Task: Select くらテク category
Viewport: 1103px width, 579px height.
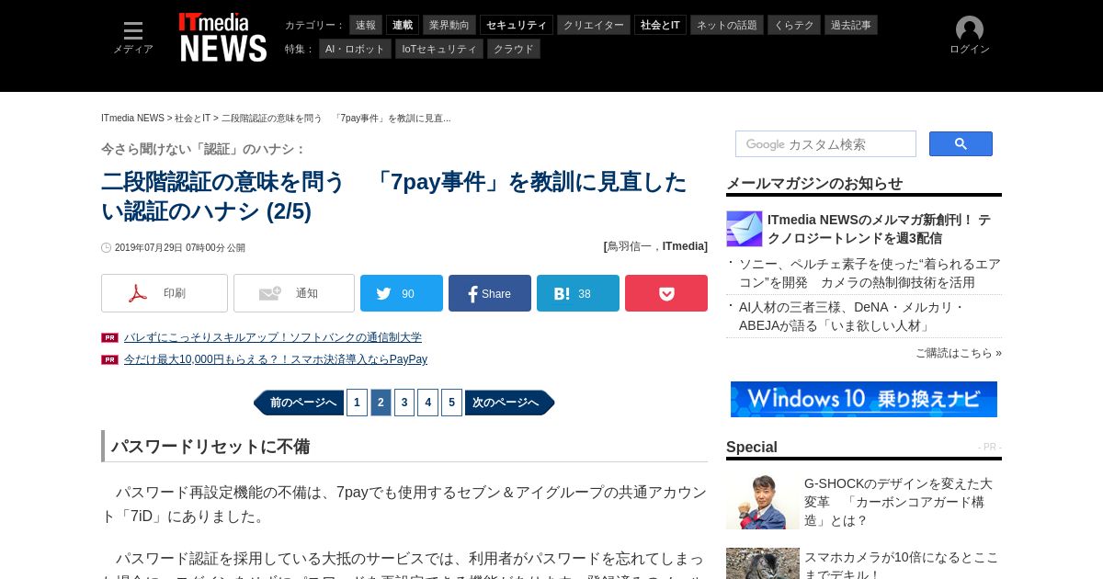Action: pos(794,25)
